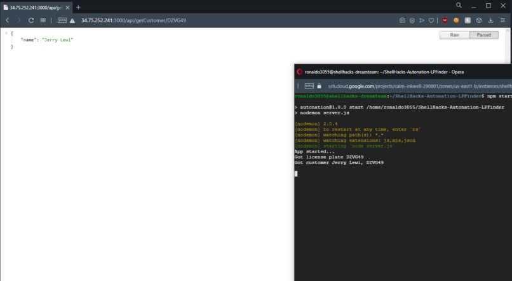Add page to bookmarks with heart icon
Image resolution: width=512 pixels, height=281 pixels.
click(431, 20)
